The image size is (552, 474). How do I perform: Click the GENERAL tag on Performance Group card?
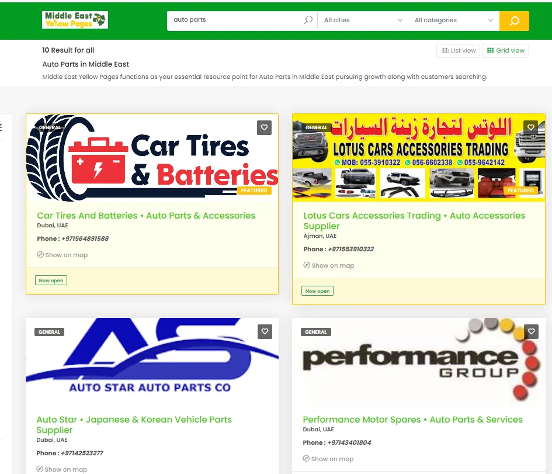click(x=316, y=332)
